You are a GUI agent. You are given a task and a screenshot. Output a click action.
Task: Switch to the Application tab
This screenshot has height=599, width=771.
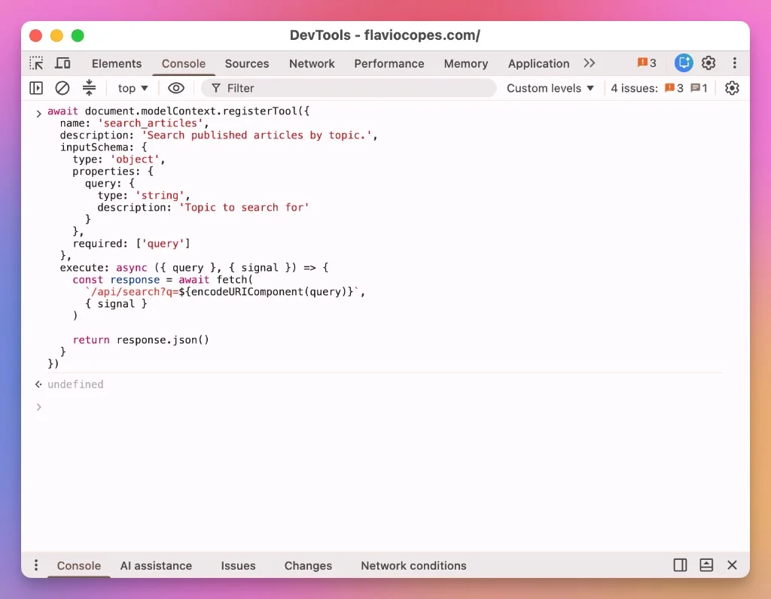click(538, 64)
